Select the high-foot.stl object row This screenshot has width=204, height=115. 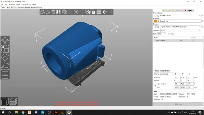[x=178, y=41]
